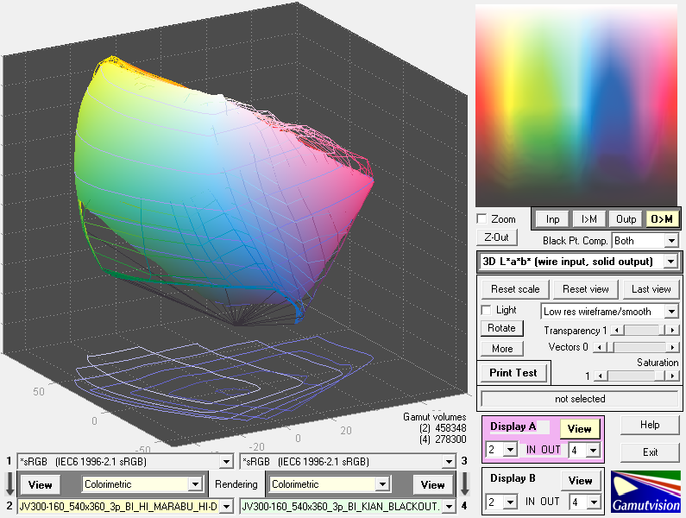The width and height of the screenshot is (686, 518).
Task: Click the Saturation slider track
Action: point(636,376)
